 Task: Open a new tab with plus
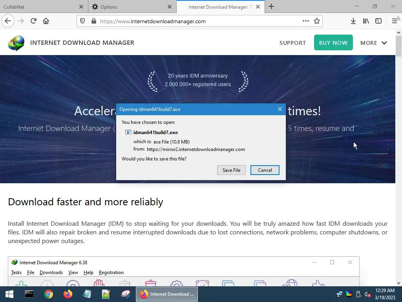click(x=271, y=7)
